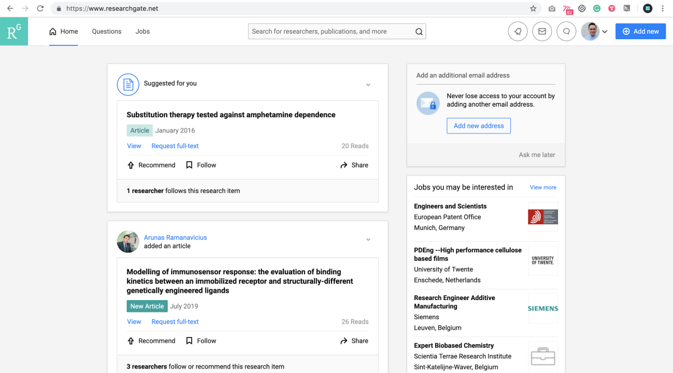Click the ResearchGate RG logo
Image resolution: width=673 pixels, height=373 pixels.
tap(14, 31)
